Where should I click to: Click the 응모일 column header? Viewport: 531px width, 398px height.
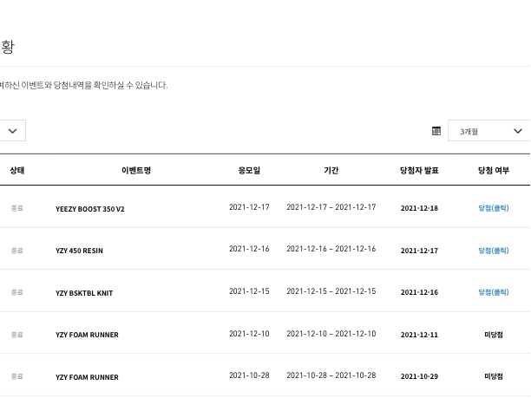click(x=249, y=170)
